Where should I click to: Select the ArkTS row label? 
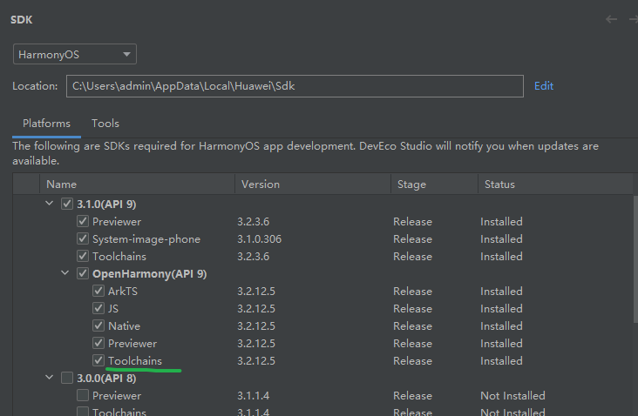[x=123, y=292]
